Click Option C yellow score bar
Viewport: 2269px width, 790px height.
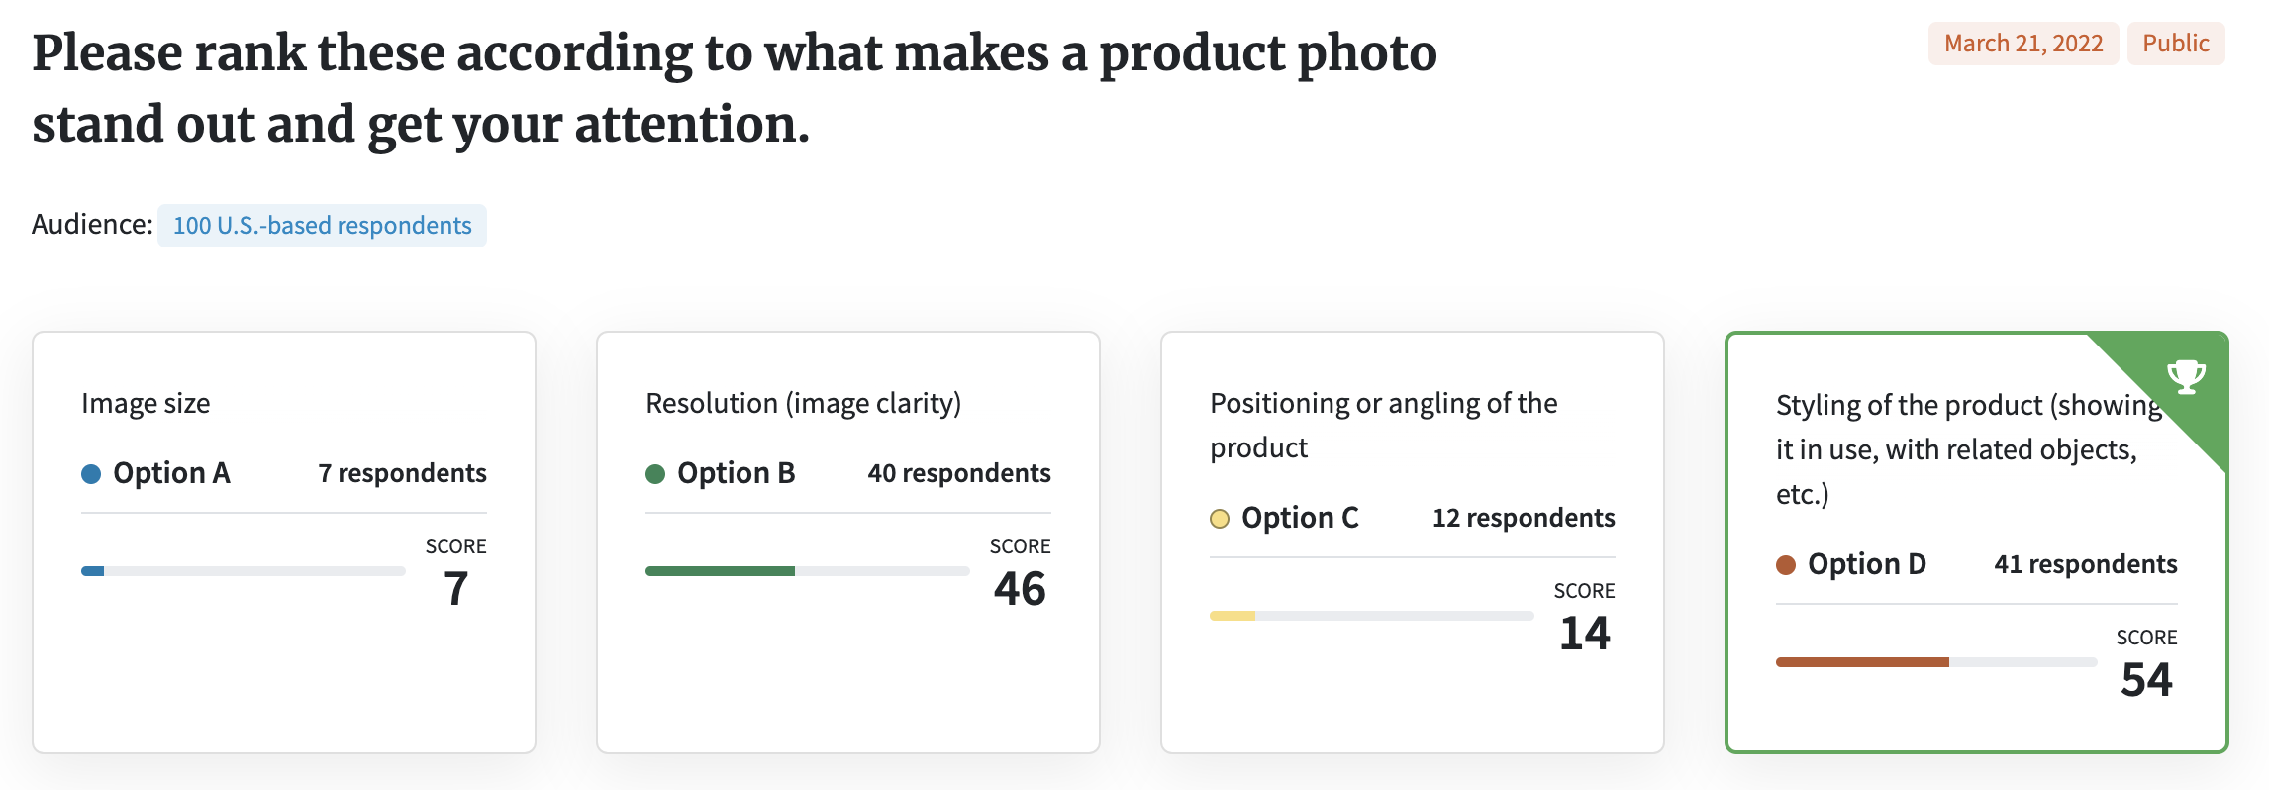pyautogui.click(x=1372, y=616)
